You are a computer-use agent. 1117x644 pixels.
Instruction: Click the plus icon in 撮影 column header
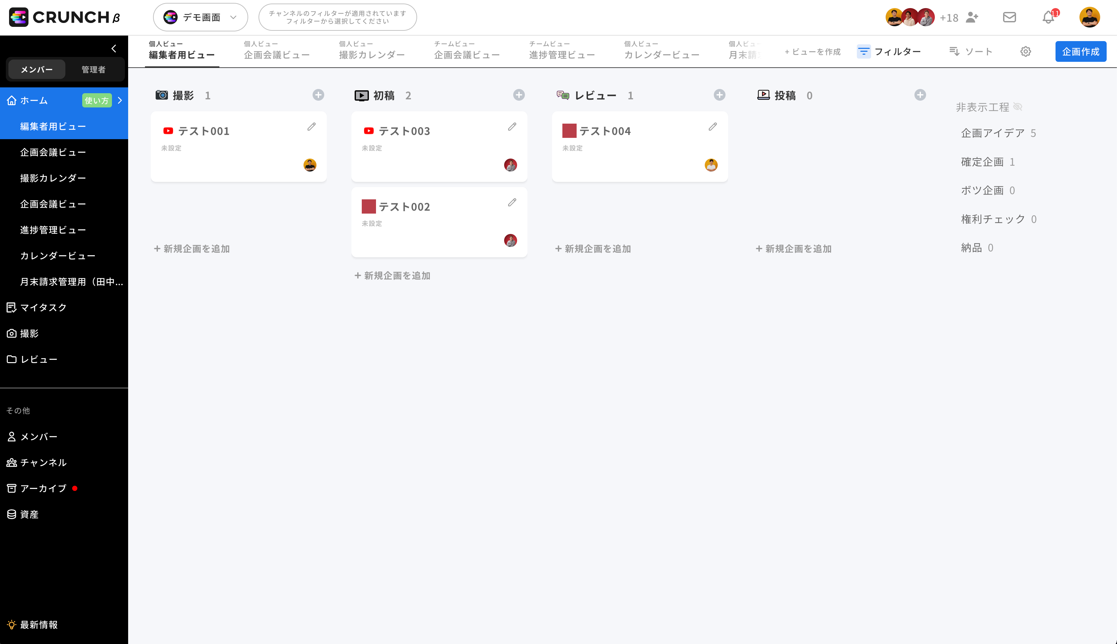click(x=318, y=95)
